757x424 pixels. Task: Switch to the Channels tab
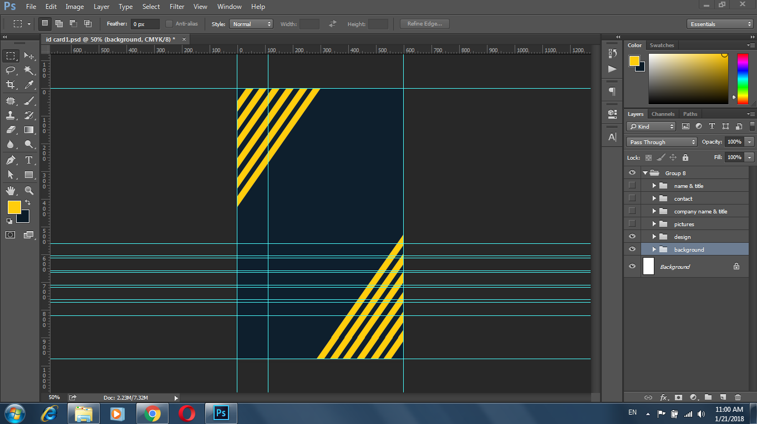pos(663,114)
